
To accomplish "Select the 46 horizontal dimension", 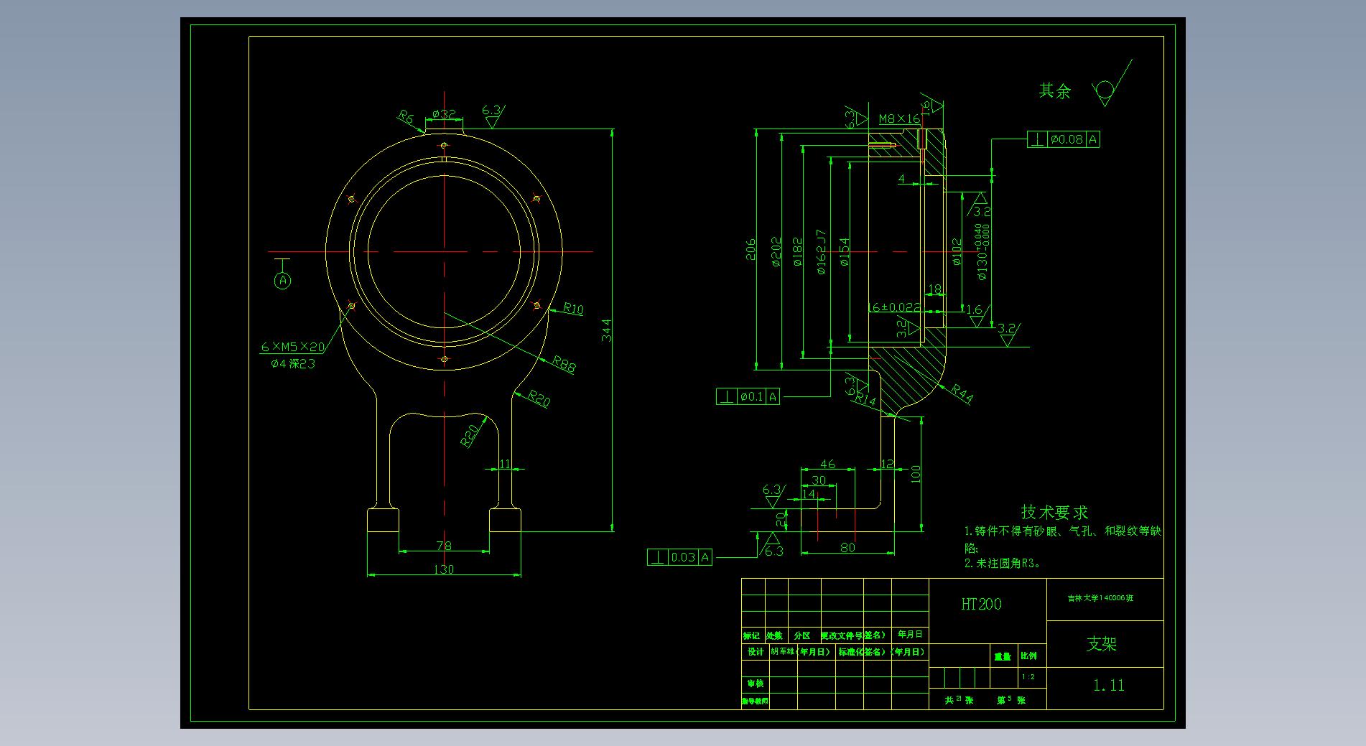I will tap(827, 465).
